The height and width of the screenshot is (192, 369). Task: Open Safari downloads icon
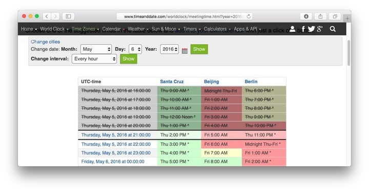tap(306, 16)
